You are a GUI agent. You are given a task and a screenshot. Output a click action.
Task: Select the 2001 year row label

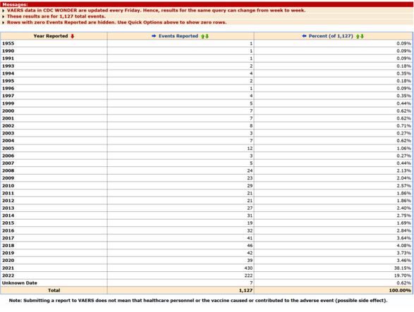pyautogui.click(x=8, y=118)
